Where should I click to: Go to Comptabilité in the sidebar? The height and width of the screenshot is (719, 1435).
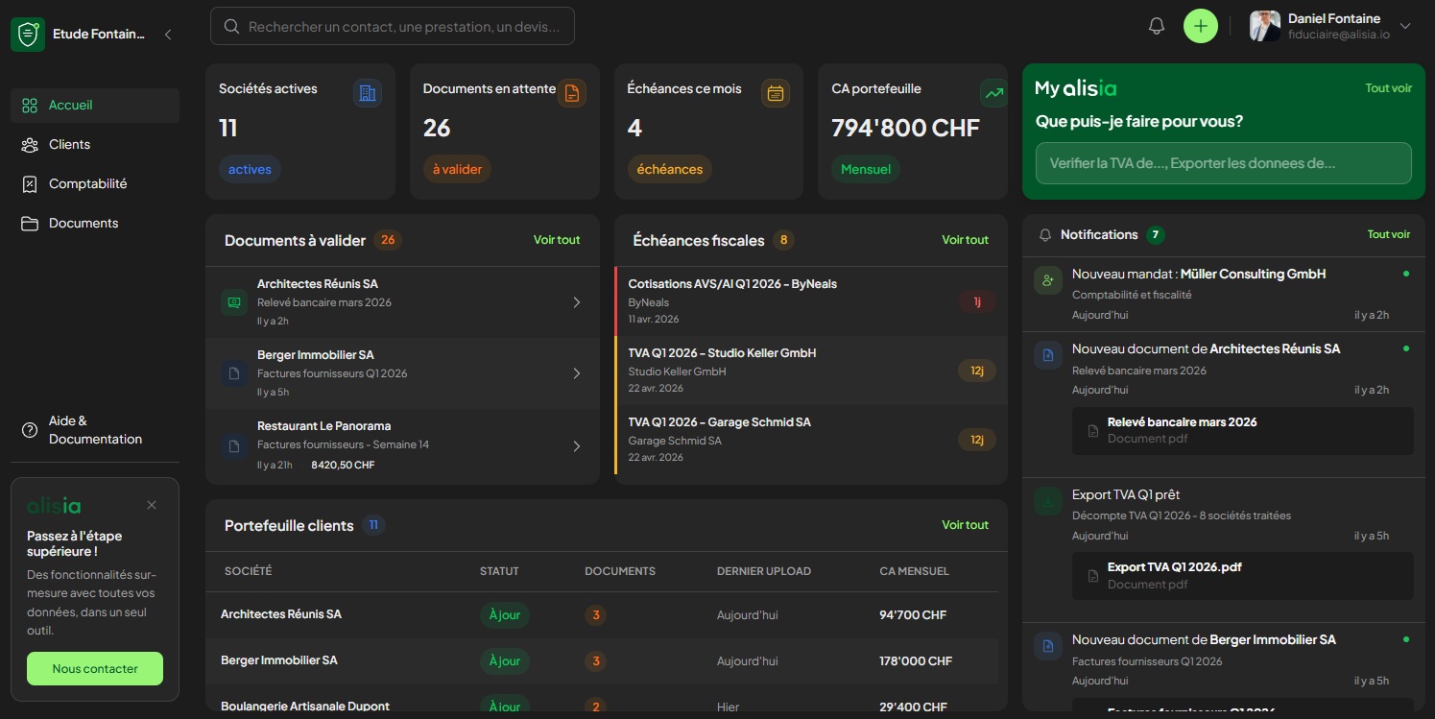click(87, 184)
